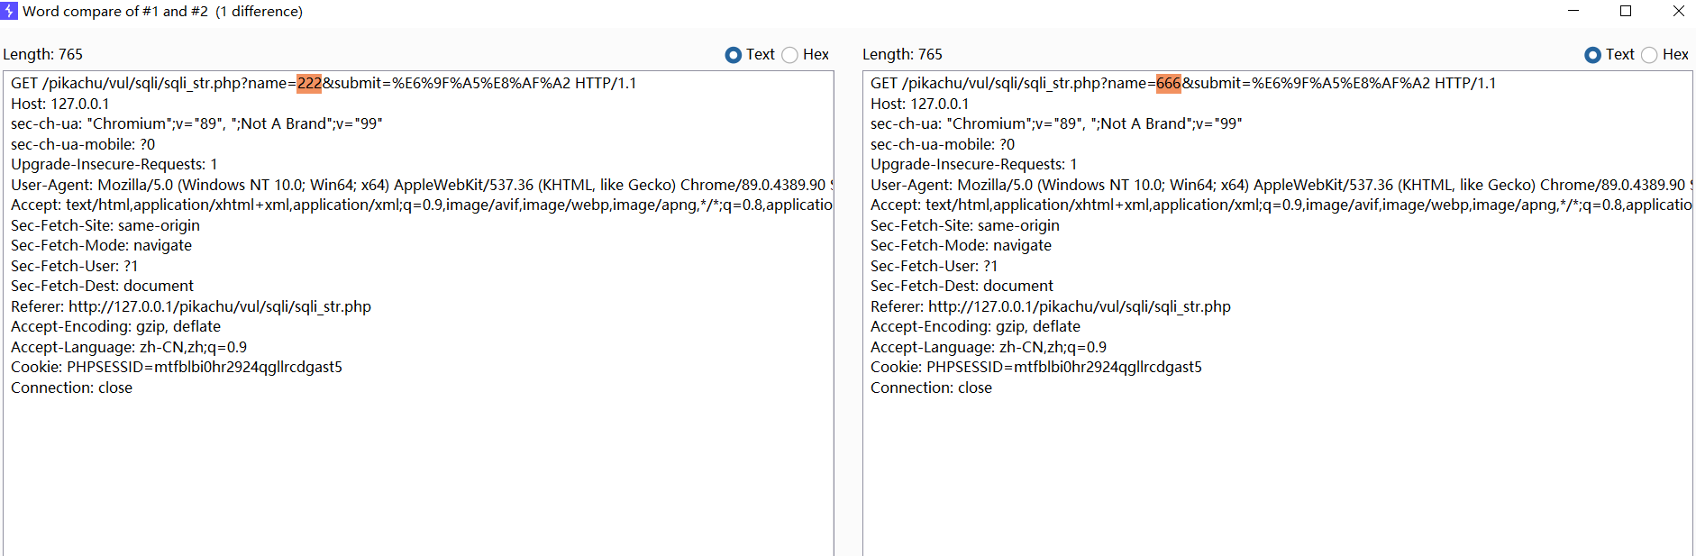Screen dimensions: 1696x556
Task: Select Text view for the right pane
Action: pyautogui.click(x=1593, y=55)
